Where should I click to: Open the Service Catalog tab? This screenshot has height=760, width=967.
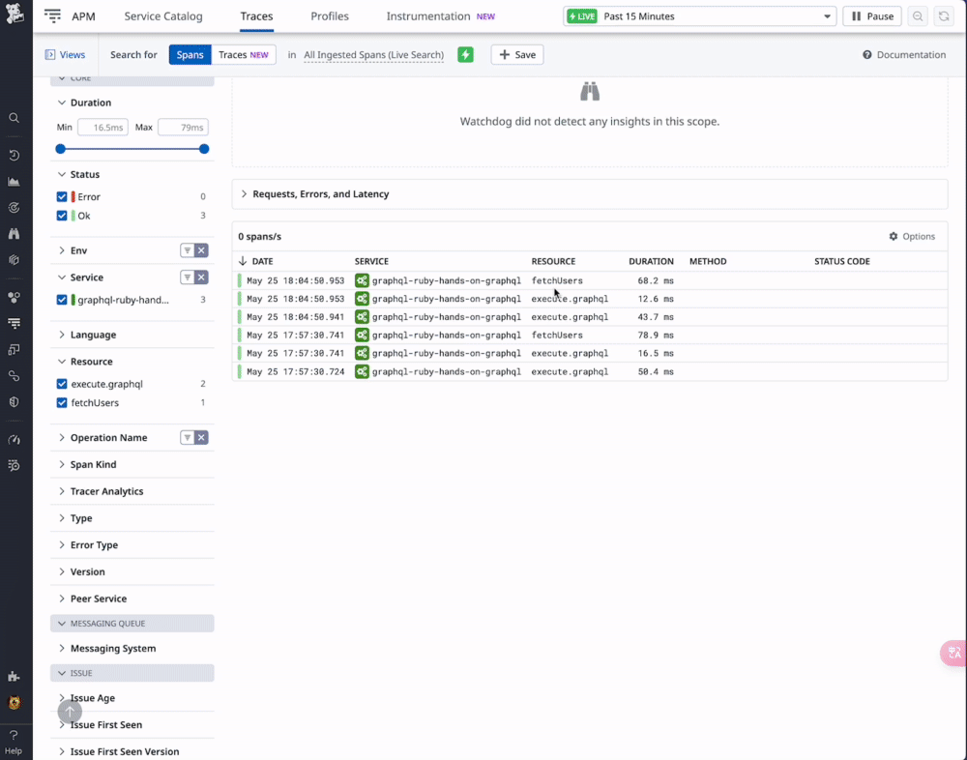[163, 16]
